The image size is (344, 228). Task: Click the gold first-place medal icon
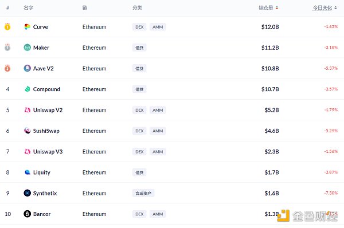[7, 26]
